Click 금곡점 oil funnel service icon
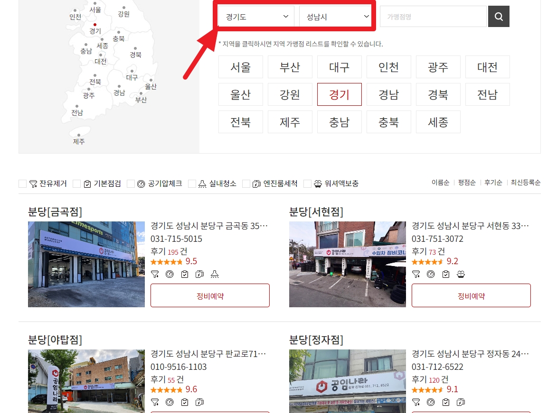This screenshot has height=413, width=557. tap(155, 274)
